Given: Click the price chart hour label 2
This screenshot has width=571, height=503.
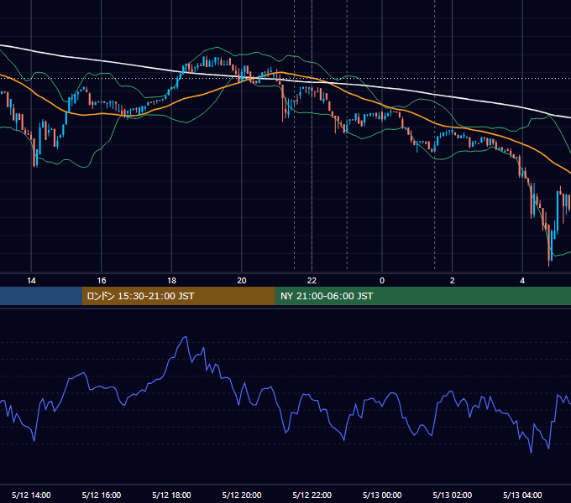Looking at the screenshot, I should [452, 281].
